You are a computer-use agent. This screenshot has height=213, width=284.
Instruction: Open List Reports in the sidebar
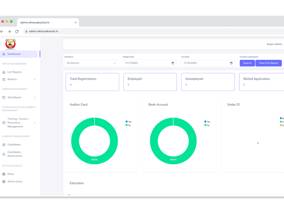click(15, 72)
